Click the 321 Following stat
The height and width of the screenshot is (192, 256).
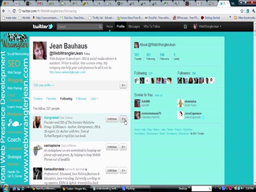click(150, 57)
